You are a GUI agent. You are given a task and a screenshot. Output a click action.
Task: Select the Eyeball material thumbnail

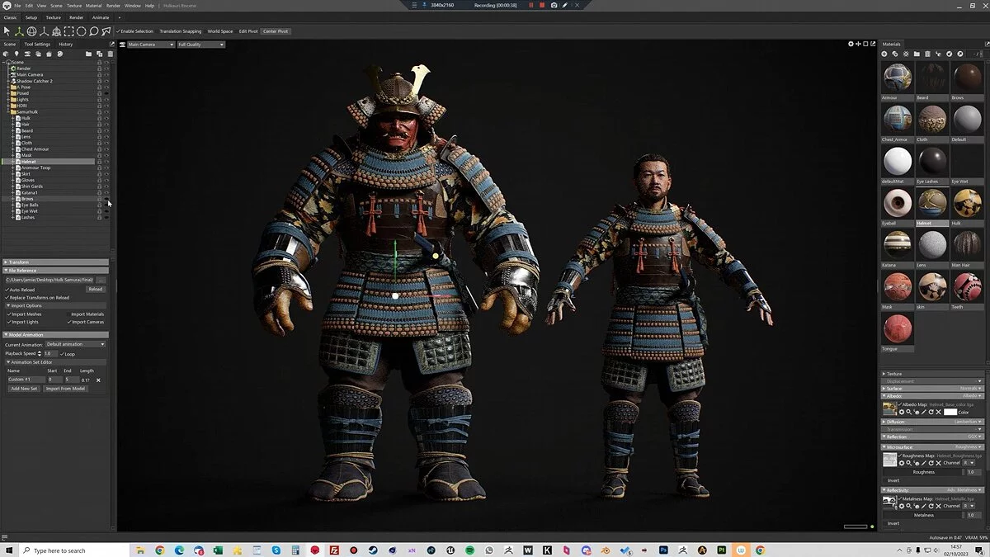tap(898, 203)
